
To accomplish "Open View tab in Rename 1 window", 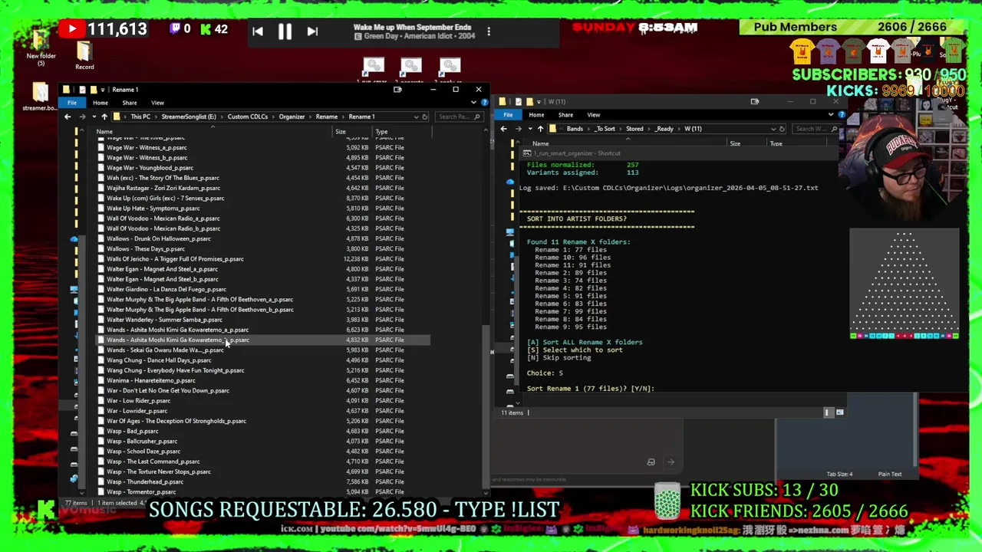I will 157,103.
